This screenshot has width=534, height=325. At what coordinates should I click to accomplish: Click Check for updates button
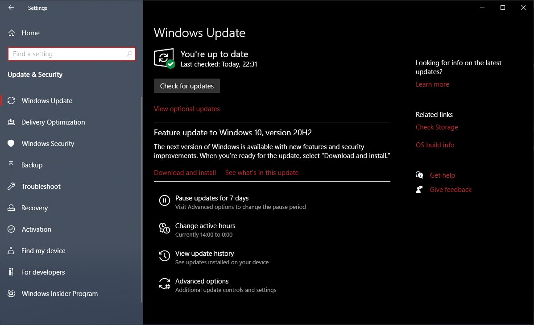coord(186,86)
